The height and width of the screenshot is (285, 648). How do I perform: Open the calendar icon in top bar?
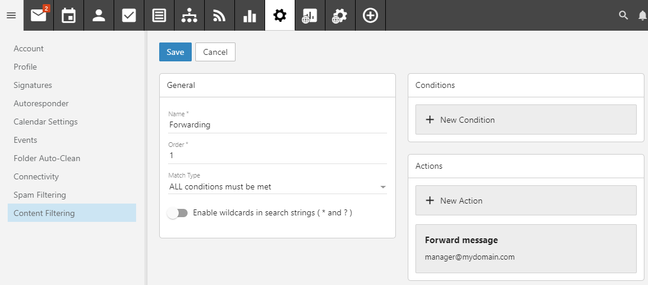69,15
